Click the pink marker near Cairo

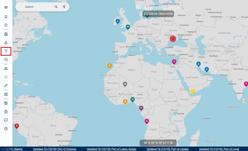174,62
